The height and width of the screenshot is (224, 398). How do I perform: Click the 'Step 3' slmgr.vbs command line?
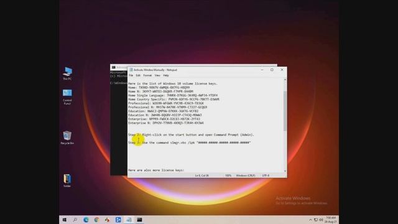tap(190, 142)
